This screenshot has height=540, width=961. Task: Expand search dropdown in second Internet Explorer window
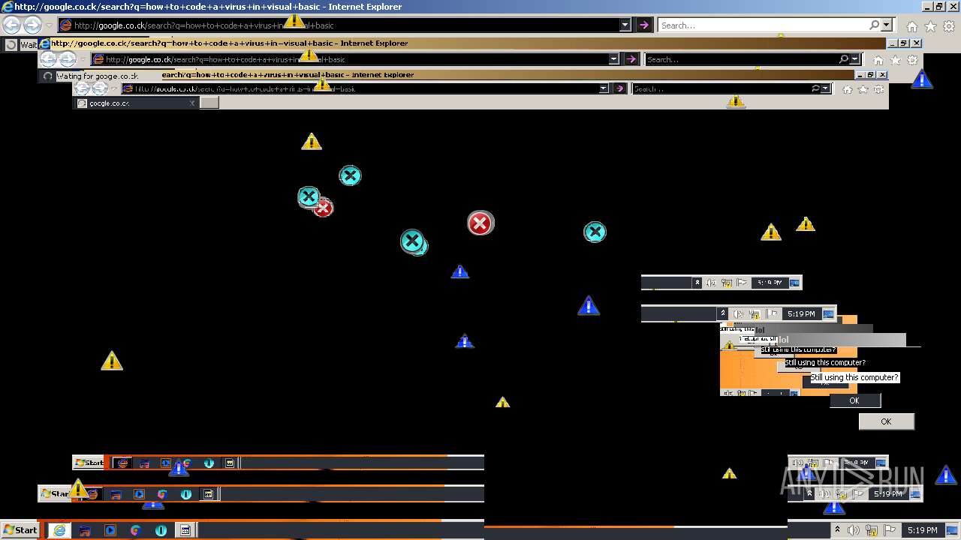point(855,59)
